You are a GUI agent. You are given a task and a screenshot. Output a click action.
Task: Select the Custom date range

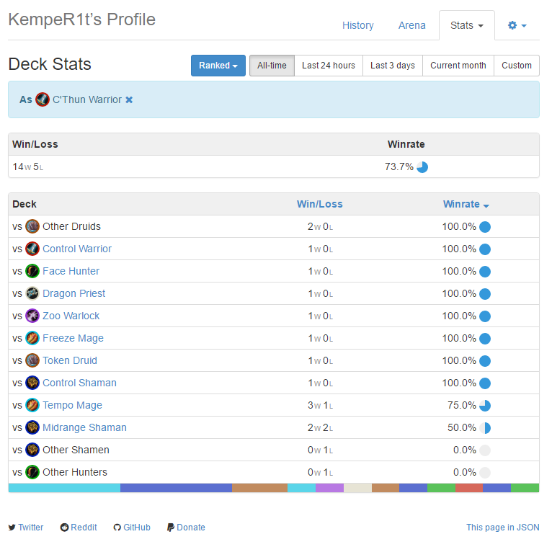click(517, 66)
